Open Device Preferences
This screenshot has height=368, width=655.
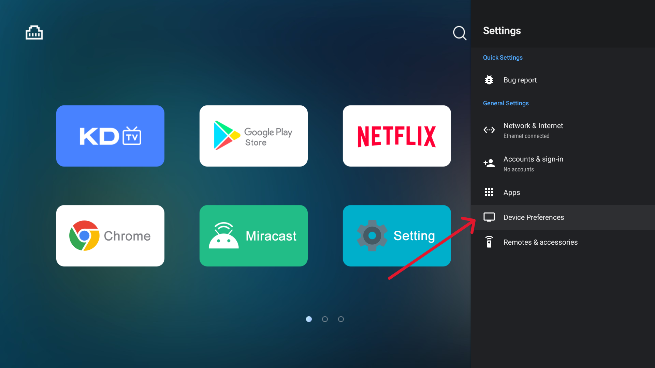point(563,217)
